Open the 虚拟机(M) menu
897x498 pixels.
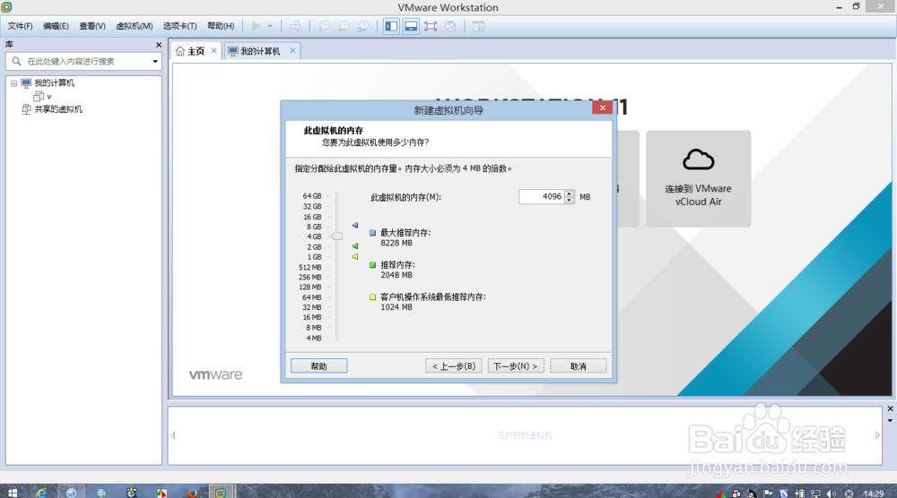135,26
